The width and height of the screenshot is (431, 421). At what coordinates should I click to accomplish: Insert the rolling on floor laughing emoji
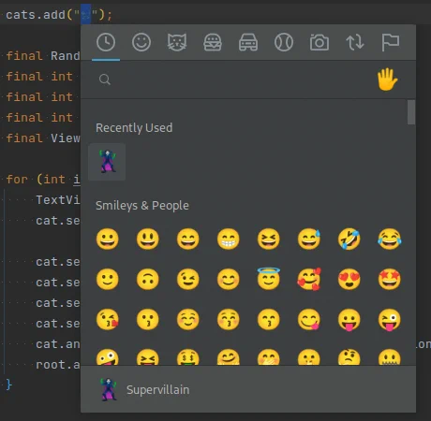pyautogui.click(x=349, y=240)
